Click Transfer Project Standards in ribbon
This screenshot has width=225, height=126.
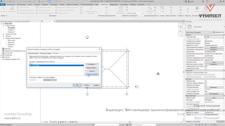click(x=66, y=7)
